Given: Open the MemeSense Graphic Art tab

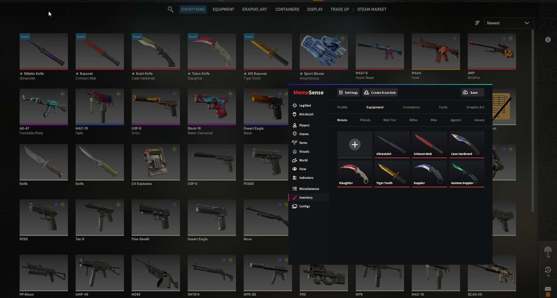Looking at the screenshot, I should (475, 107).
